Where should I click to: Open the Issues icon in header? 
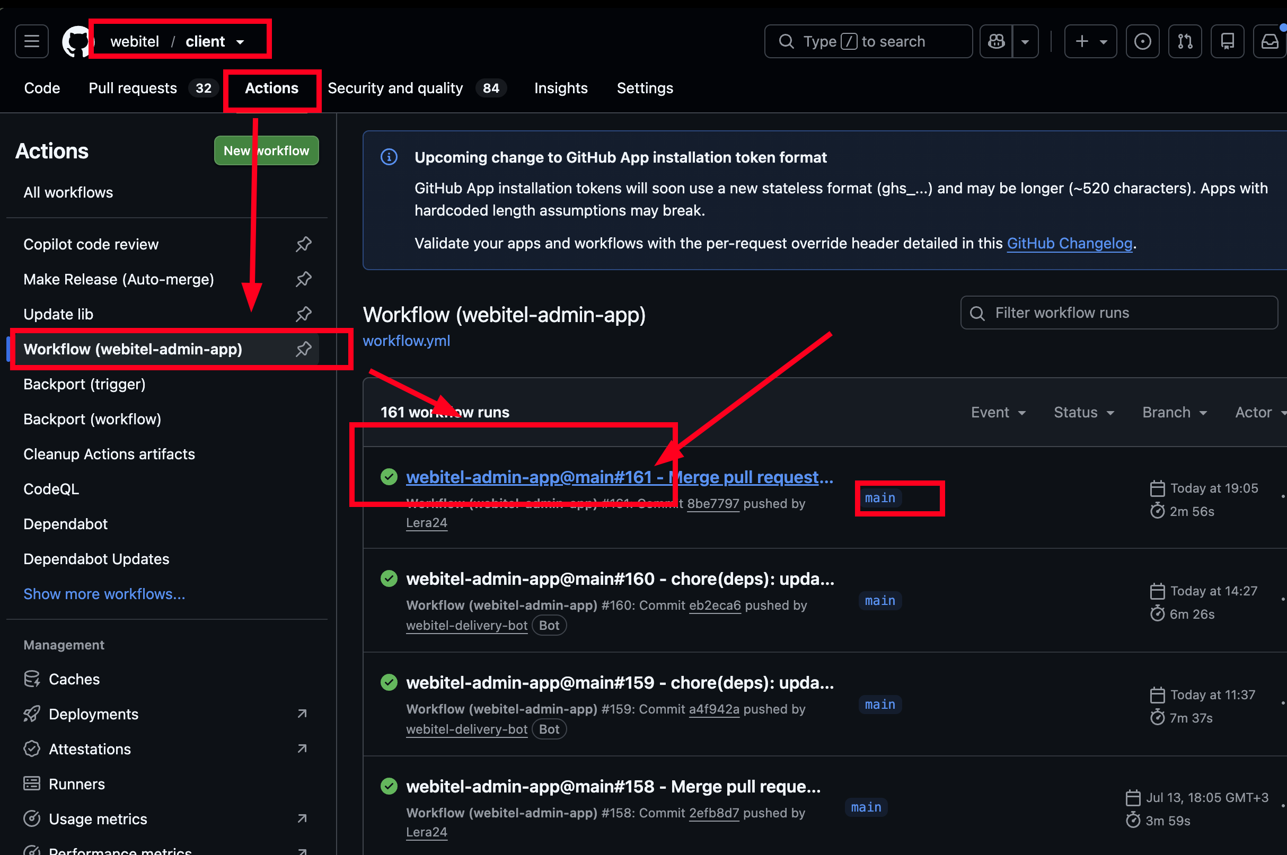(x=1142, y=41)
